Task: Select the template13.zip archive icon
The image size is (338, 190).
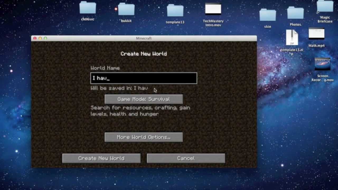Action: [x=292, y=37]
